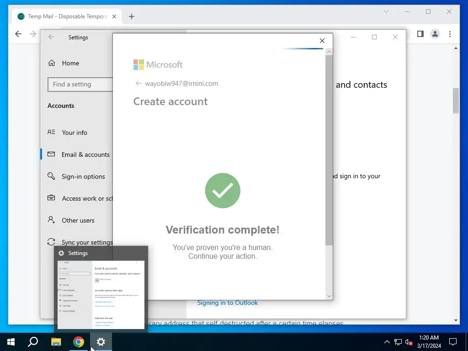
Task: Click Chrome forward navigation arrow
Action: (x=33, y=34)
